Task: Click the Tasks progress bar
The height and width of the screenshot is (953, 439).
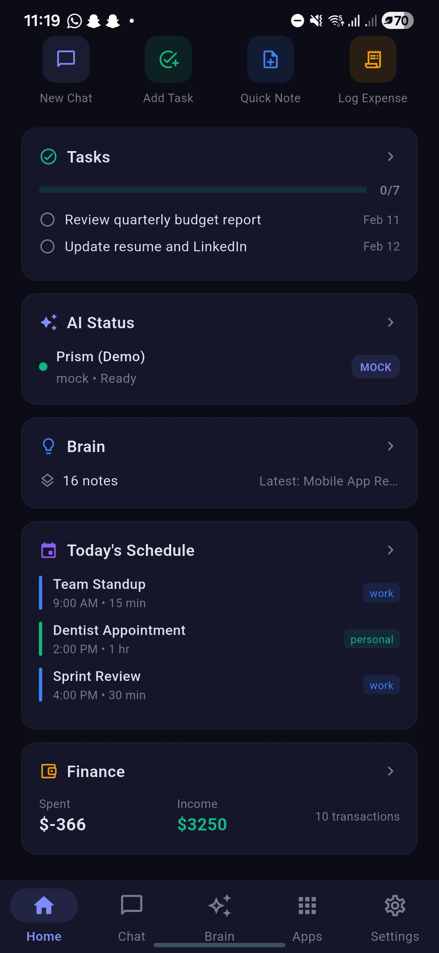Action: click(203, 190)
